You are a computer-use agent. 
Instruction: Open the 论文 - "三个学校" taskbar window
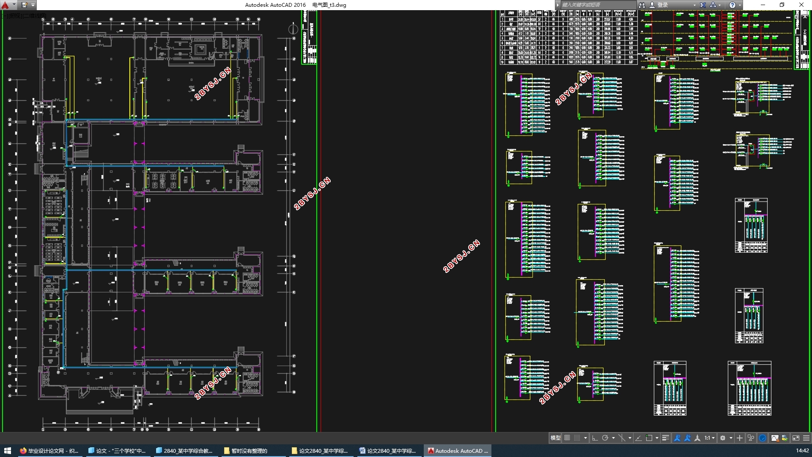118,451
